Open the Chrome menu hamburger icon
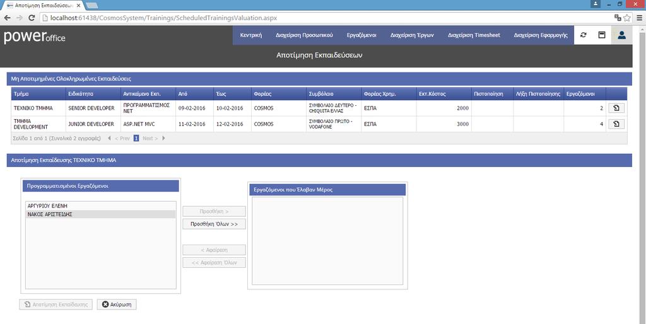This screenshot has width=646, height=324. [x=640, y=18]
